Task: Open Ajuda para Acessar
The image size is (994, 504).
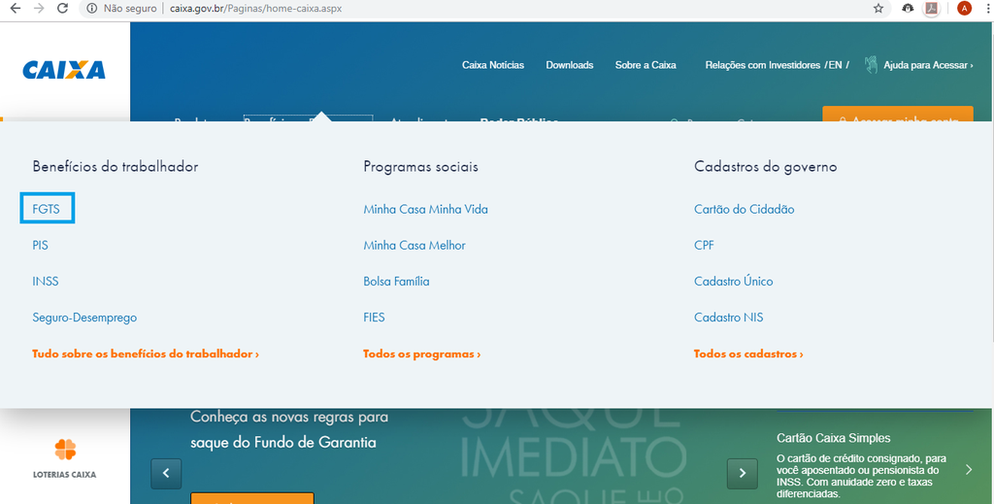Action: 928,65
